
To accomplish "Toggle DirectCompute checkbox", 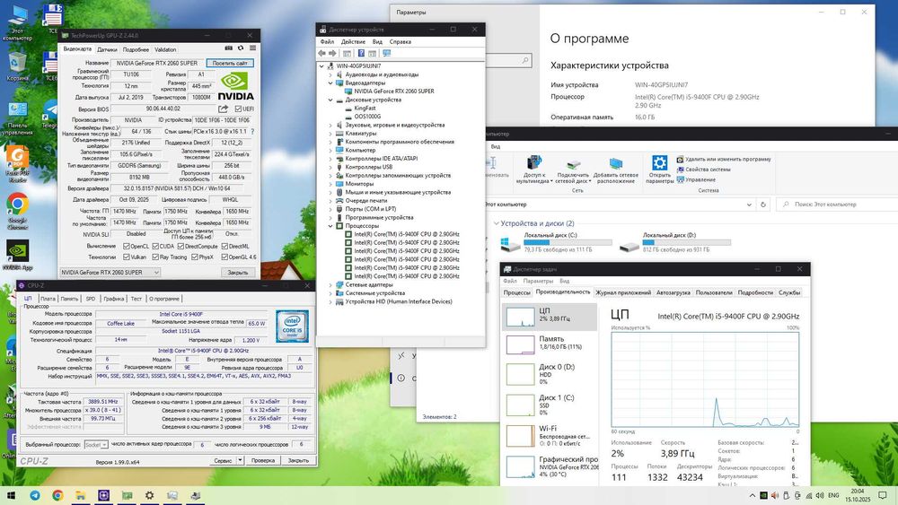I will point(180,246).
